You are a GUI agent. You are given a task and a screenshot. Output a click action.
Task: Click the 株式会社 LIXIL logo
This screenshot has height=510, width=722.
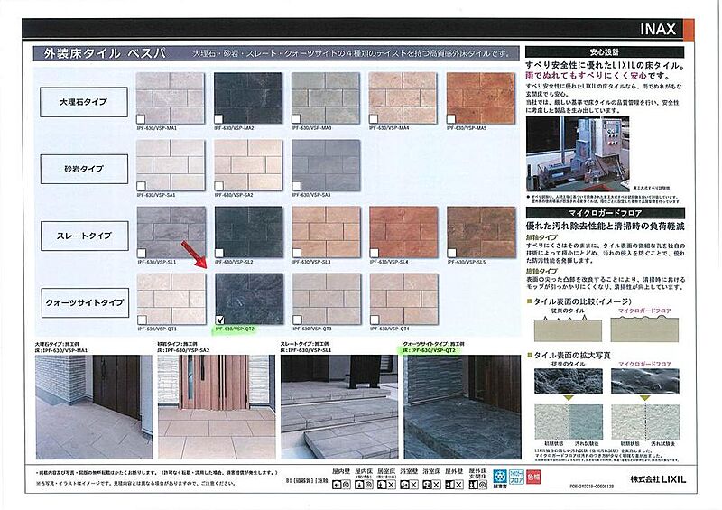(658, 479)
